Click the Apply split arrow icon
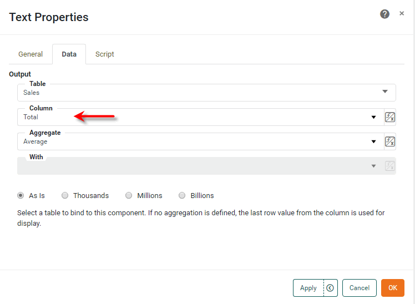The image size is (415, 304). 330,288
